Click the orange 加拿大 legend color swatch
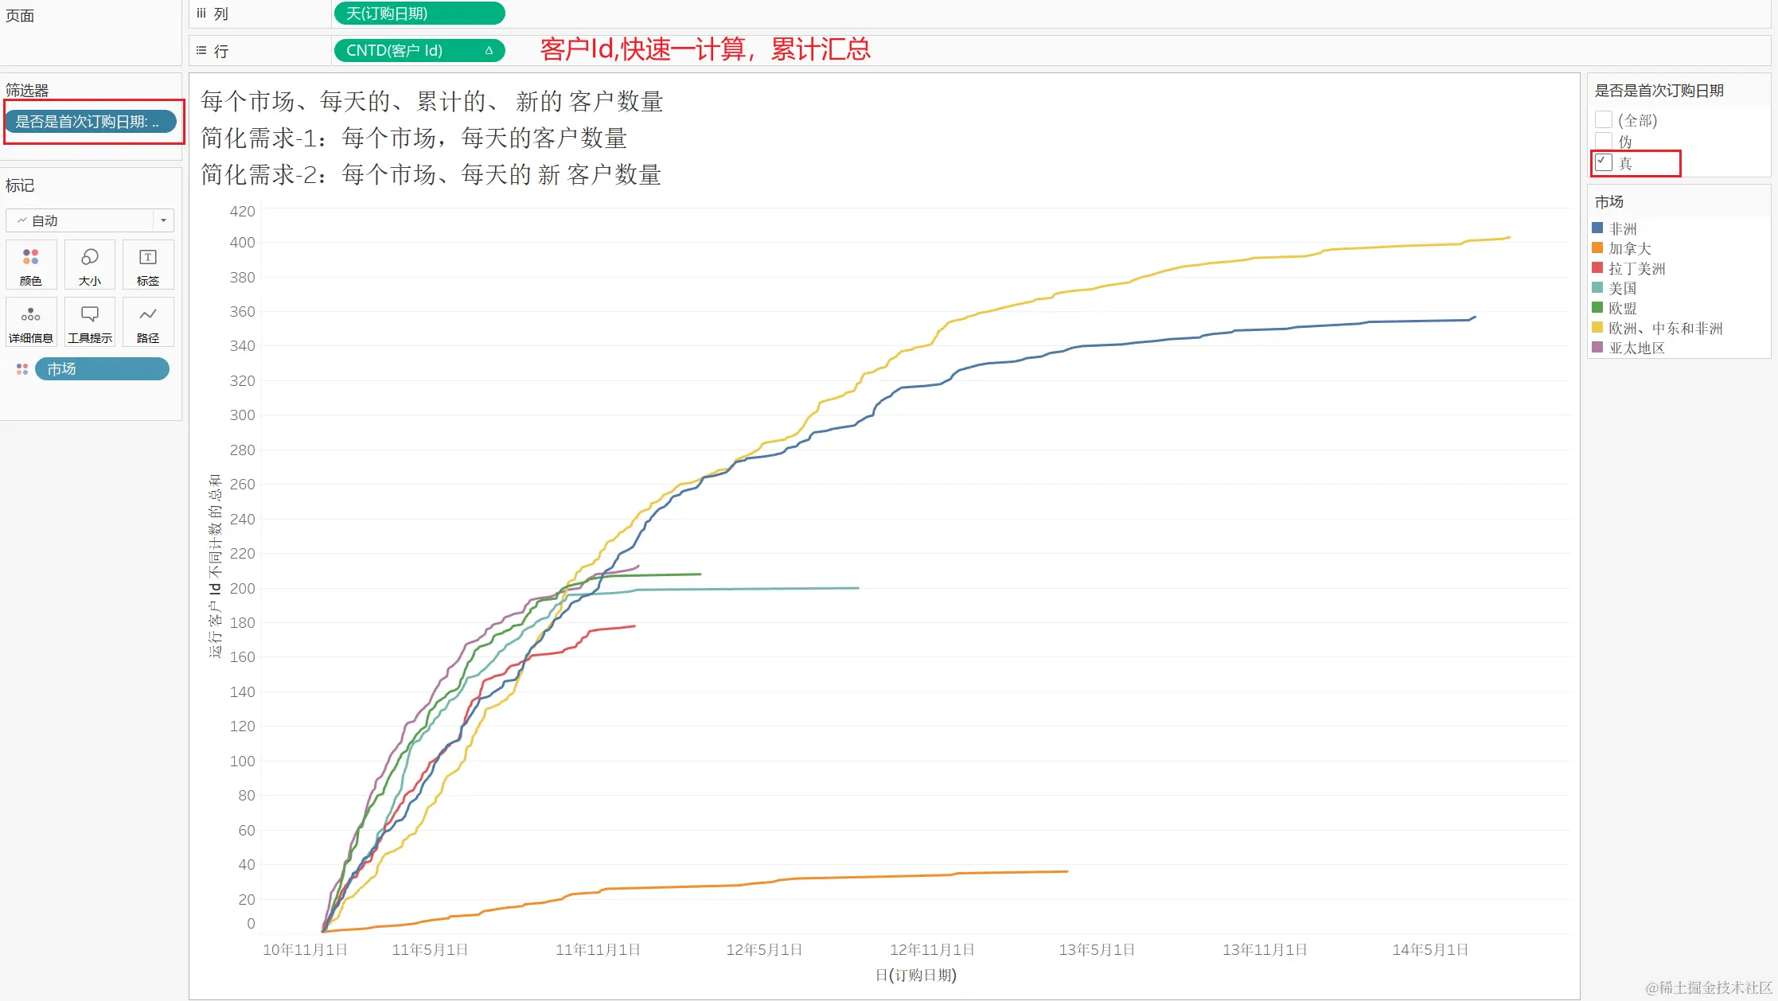 point(1597,248)
